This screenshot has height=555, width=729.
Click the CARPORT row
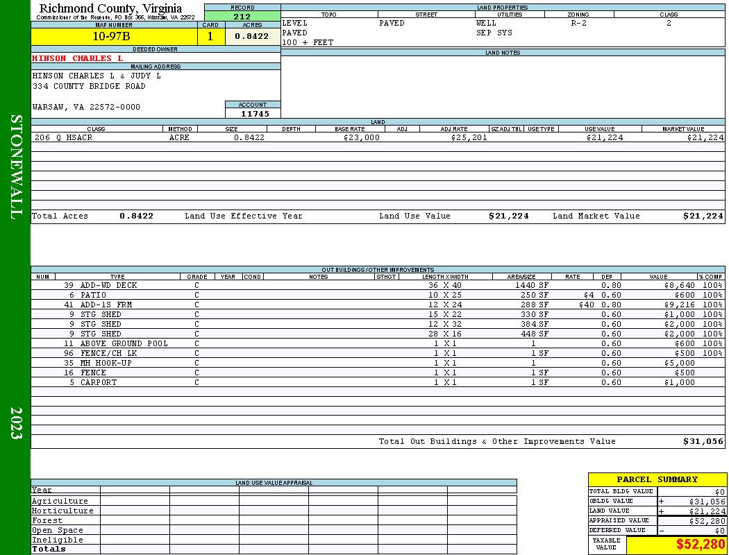[378, 383]
